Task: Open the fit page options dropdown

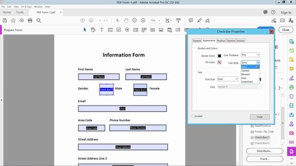Action: [x=171, y=20]
